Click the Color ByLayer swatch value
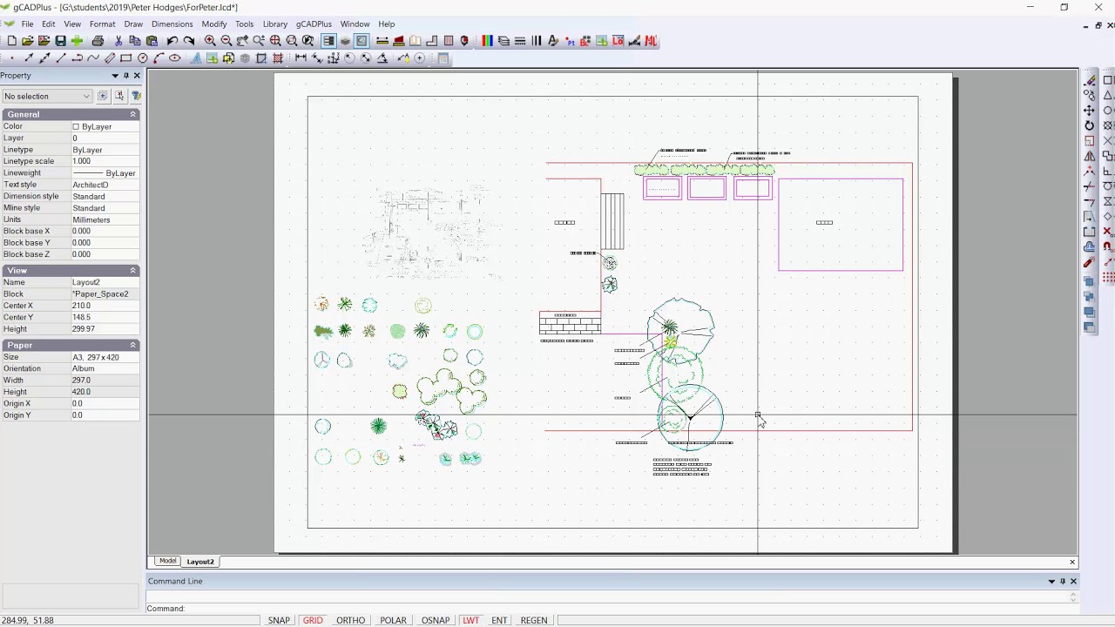This screenshot has height=627, width=1115. 105,127
